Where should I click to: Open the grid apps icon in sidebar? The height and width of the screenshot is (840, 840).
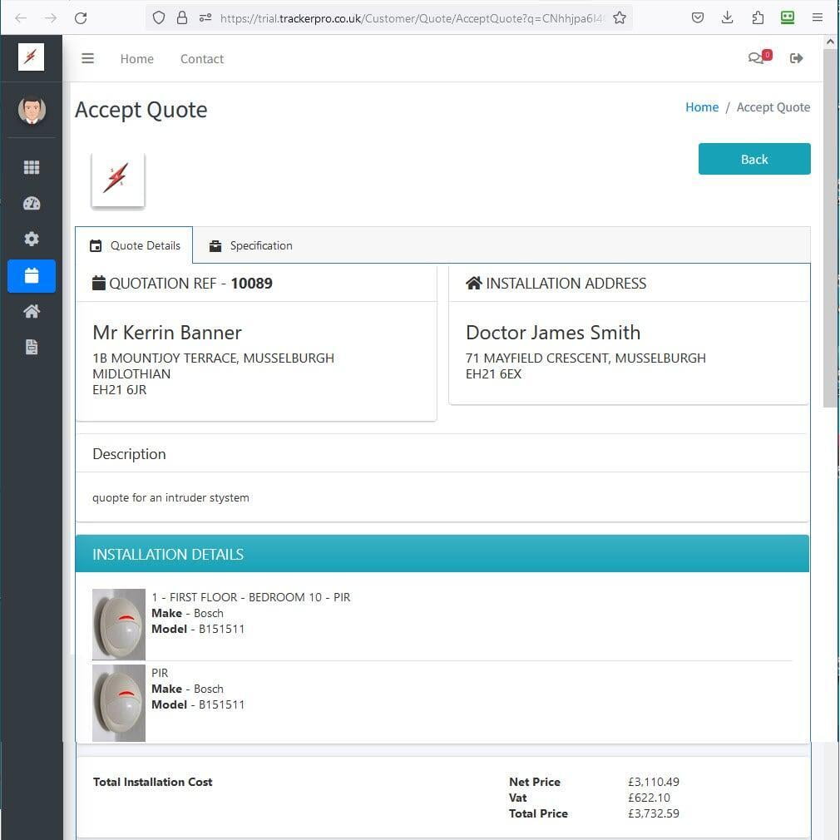(x=32, y=167)
